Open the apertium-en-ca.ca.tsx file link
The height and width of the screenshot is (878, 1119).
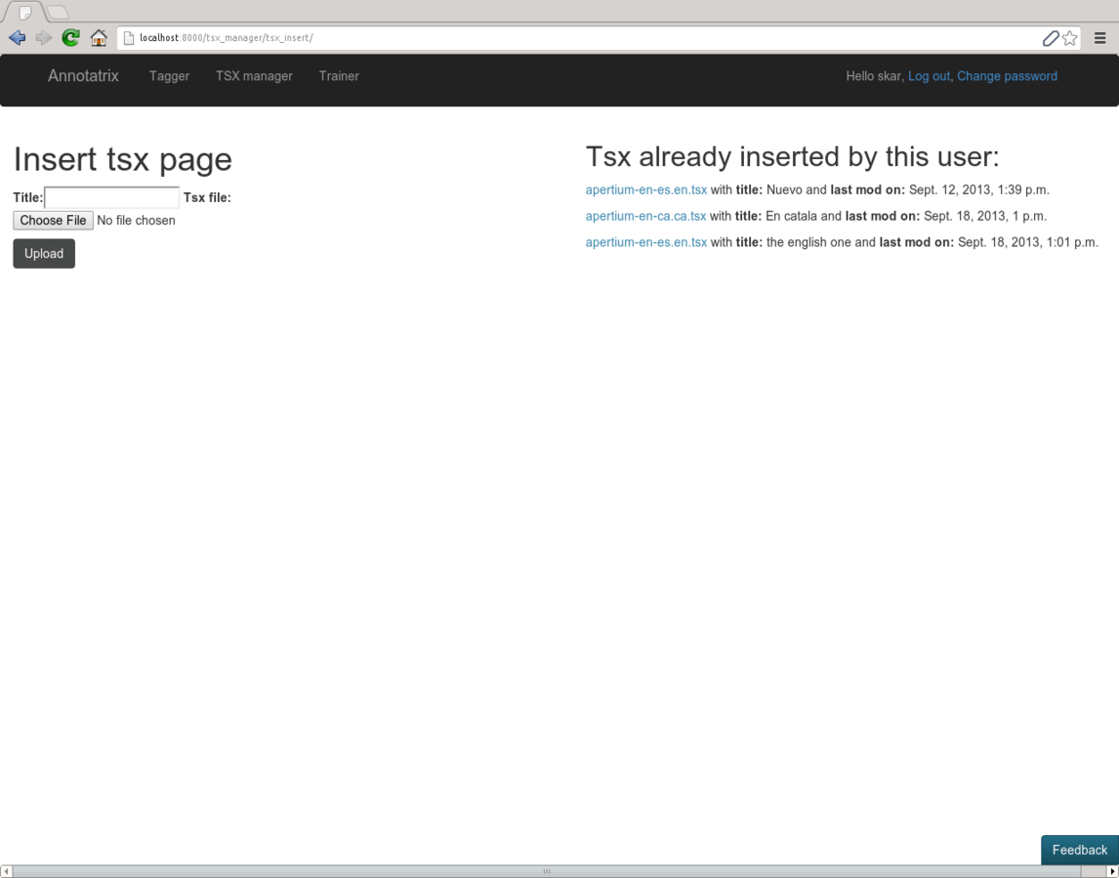click(x=645, y=216)
